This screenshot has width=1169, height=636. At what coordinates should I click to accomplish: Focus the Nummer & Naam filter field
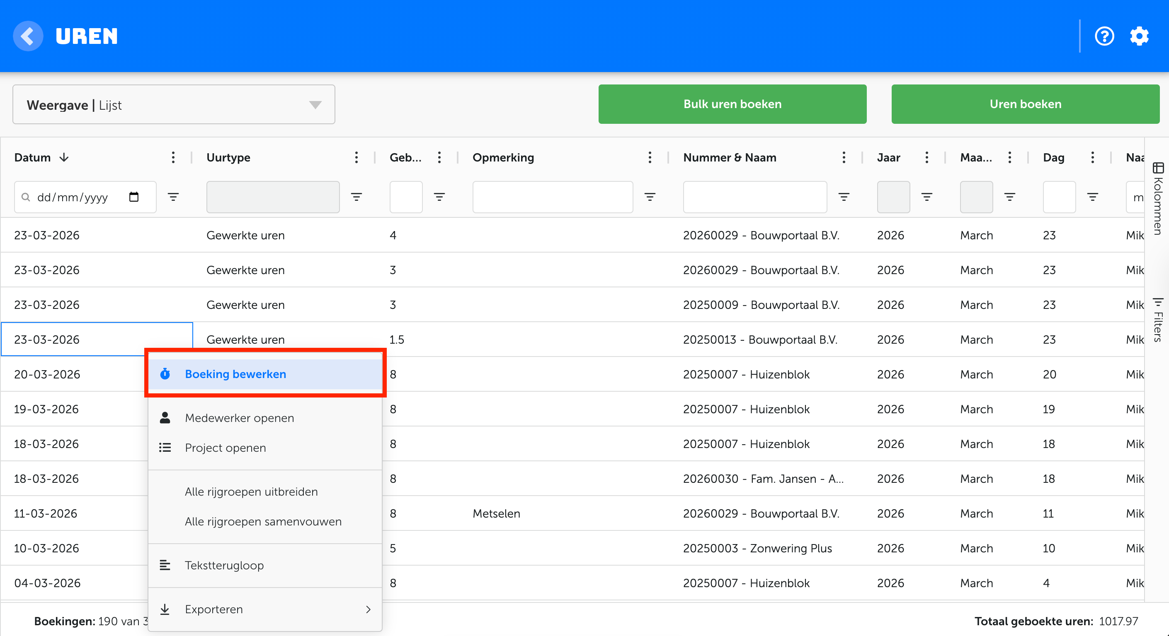tap(755, 197)
